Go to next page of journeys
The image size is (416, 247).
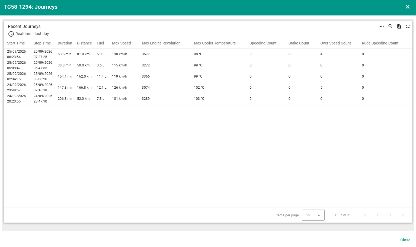coord(391,215)
